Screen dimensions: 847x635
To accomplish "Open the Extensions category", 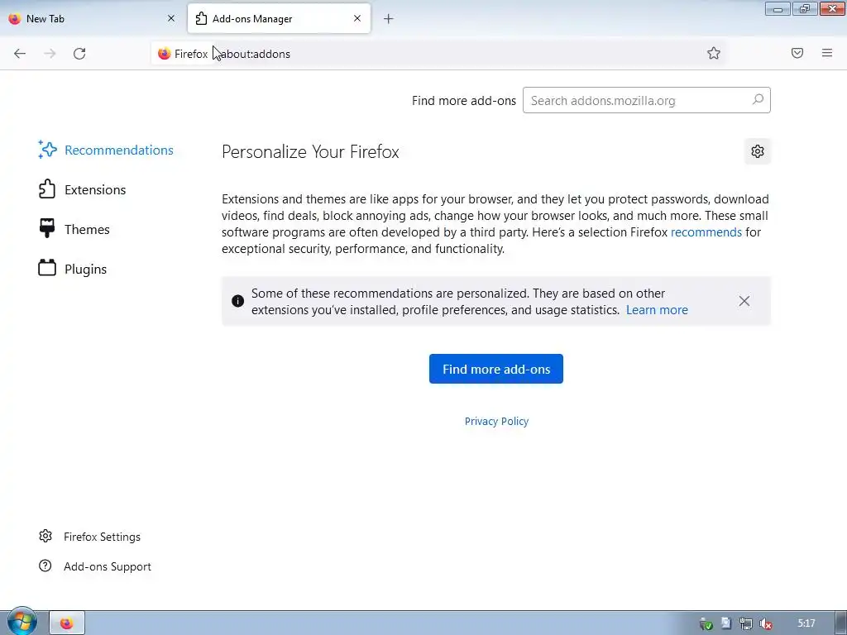I will (x=83, y=189).
